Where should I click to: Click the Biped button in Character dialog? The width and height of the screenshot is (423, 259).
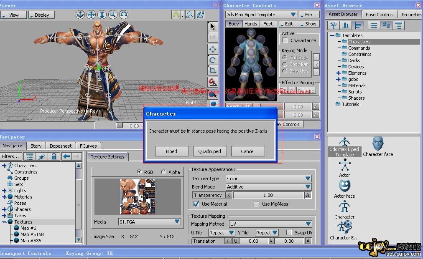[x=171, y=151]
